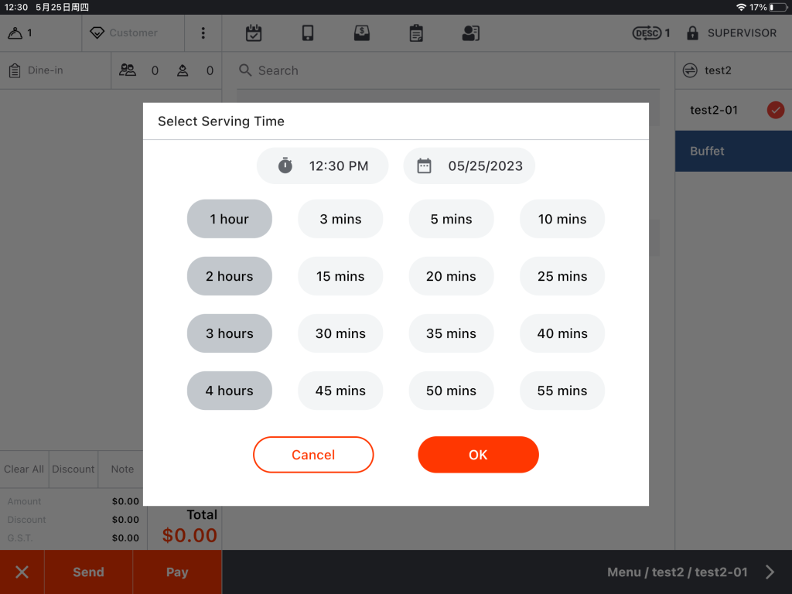This screenshot has height=594, width=792.
Task: Click the clipboard order list icon
Action: point(416,33)
